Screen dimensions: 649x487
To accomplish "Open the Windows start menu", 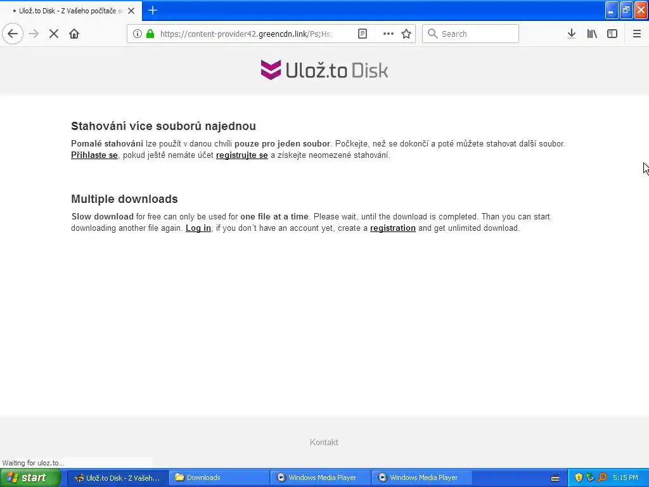I will point(30,477).
